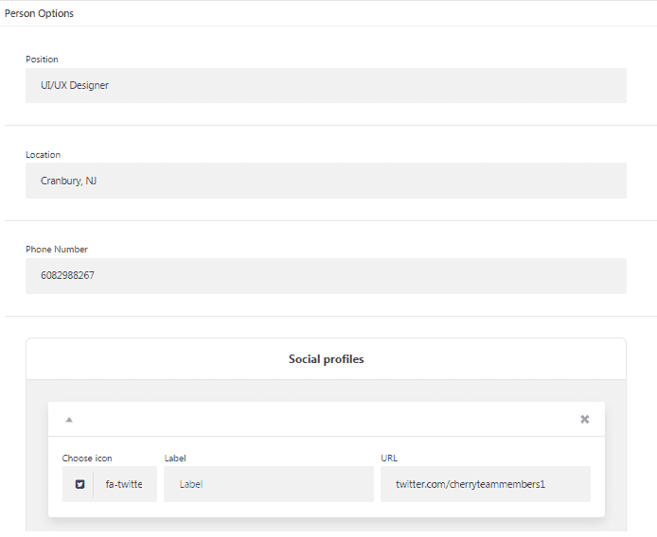Click the Choose icon label text

(x=87, y=459)
